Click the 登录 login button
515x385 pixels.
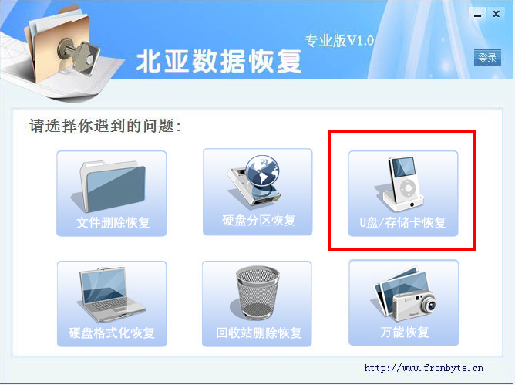click(487, 58)
